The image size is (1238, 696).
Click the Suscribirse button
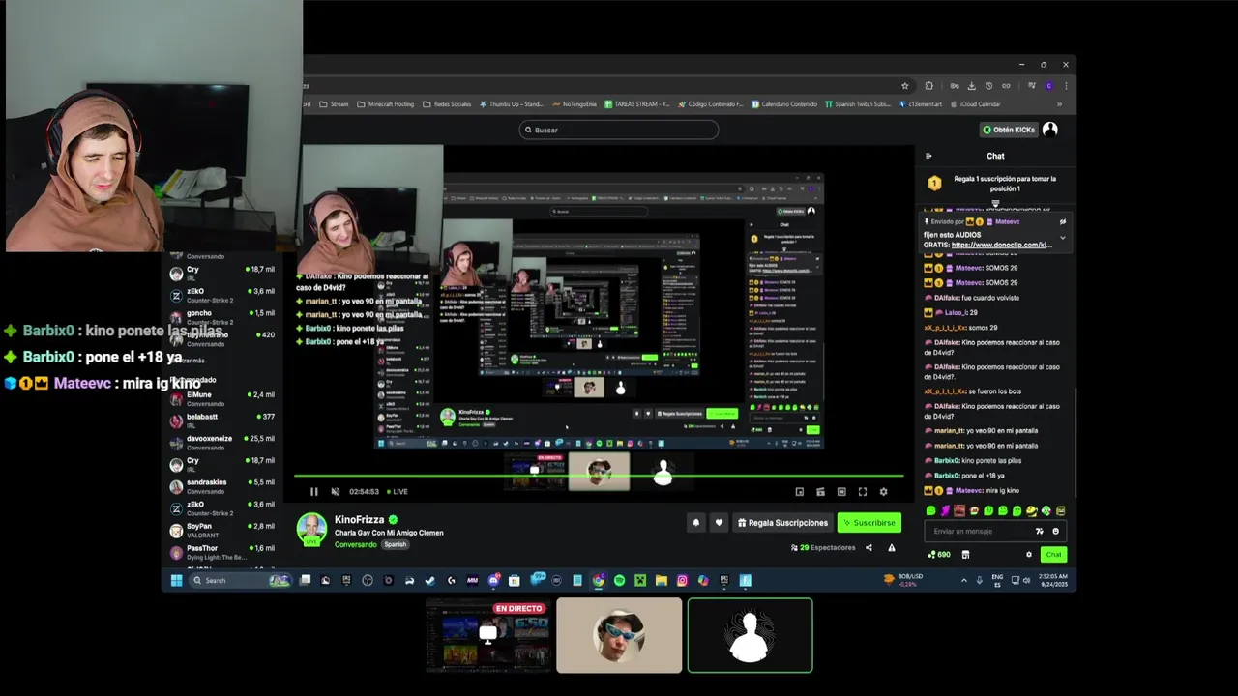(869, 523)
